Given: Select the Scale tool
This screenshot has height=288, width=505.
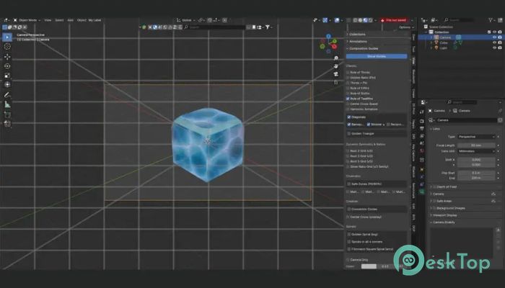Looking at the screenshot, I should pyautogui.click(x=7, y=76).
